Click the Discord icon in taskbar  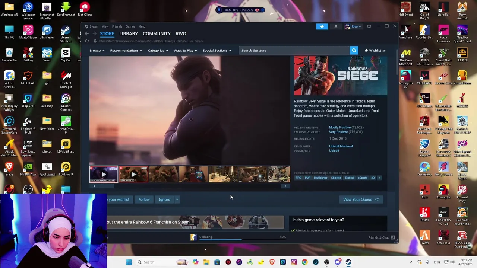(338, 262)
